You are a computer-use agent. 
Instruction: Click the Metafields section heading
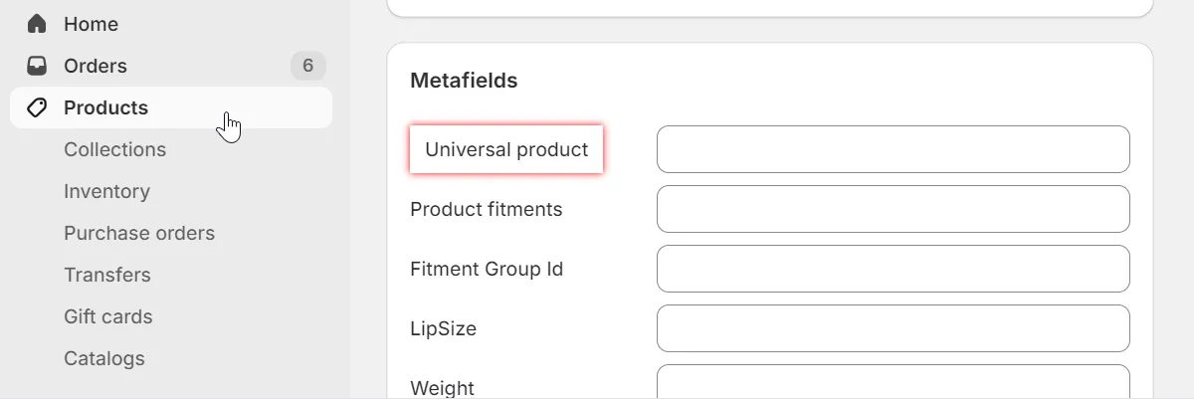464,81
